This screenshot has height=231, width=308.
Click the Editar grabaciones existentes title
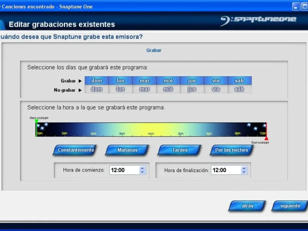pos(62,24)
